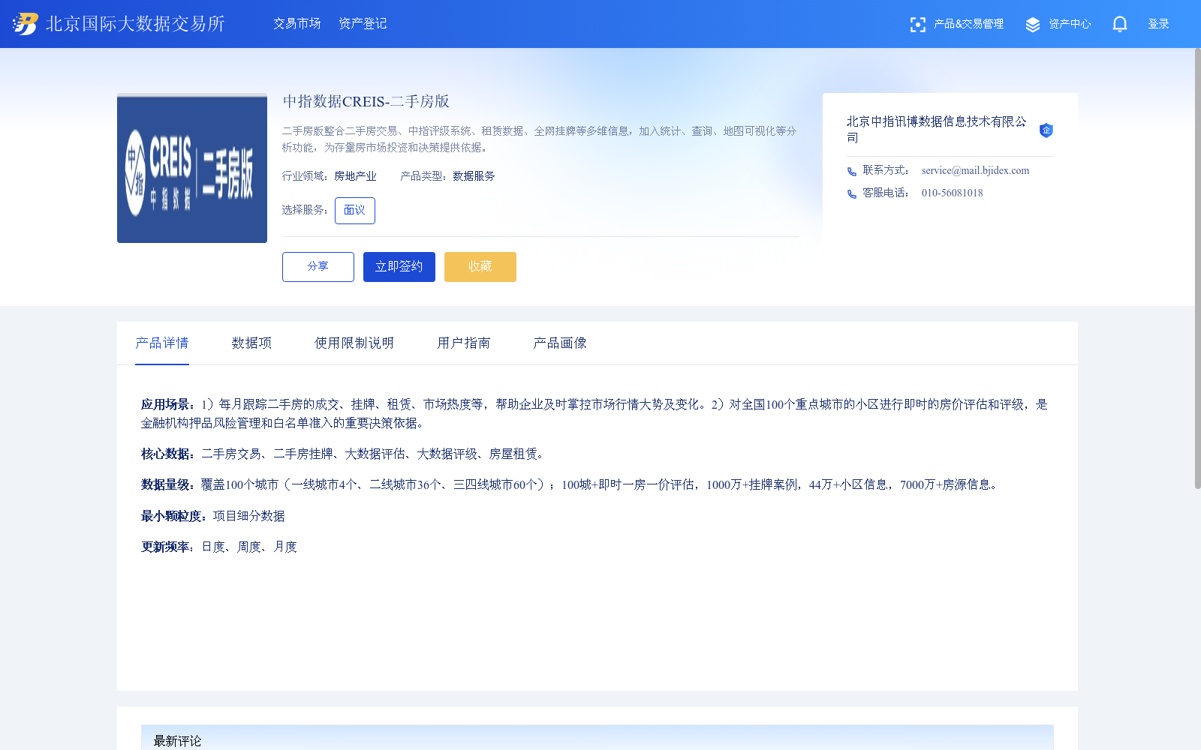Open the 资产中心 stack icon

[1032, 24]
